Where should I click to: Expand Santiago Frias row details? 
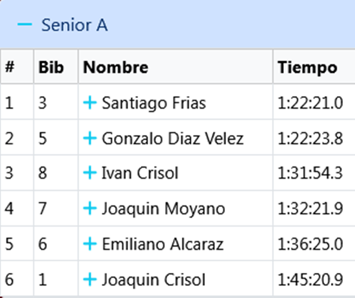coord(89,103)
